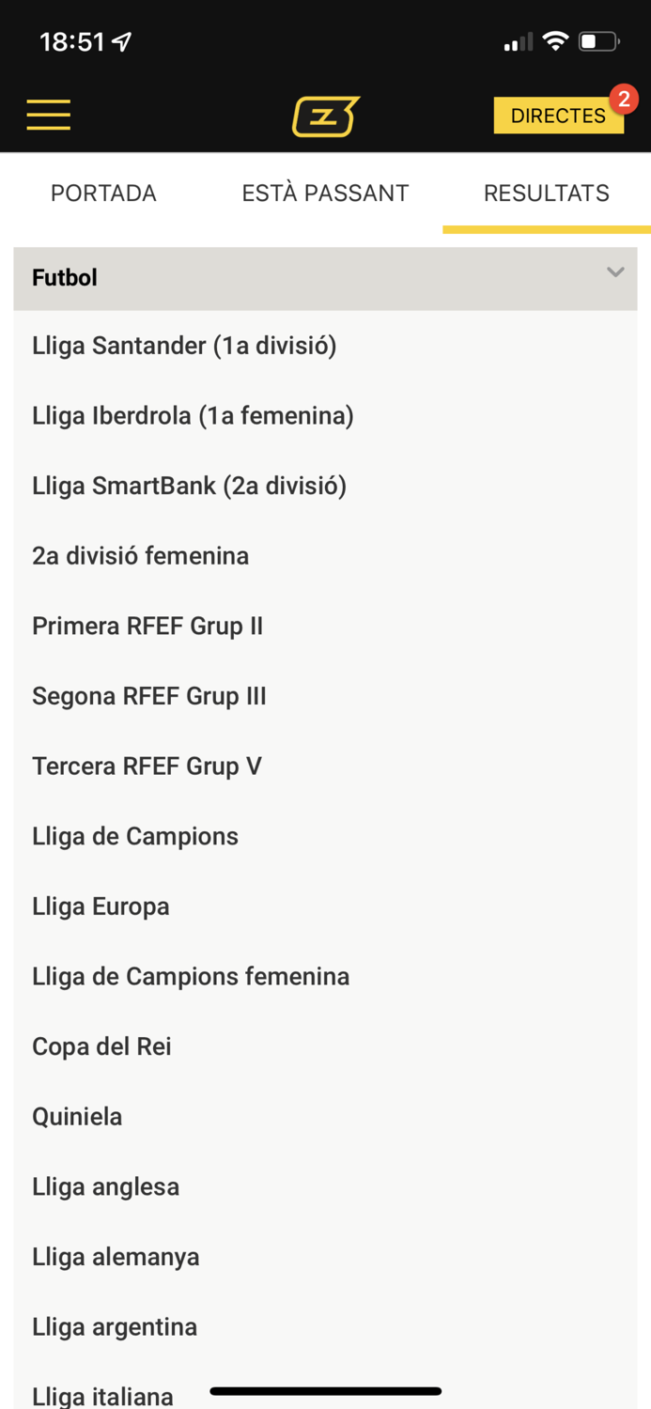Tap the home indicator bar
The width and height of the screenshot is (651, 1409).
(325, 1391)
